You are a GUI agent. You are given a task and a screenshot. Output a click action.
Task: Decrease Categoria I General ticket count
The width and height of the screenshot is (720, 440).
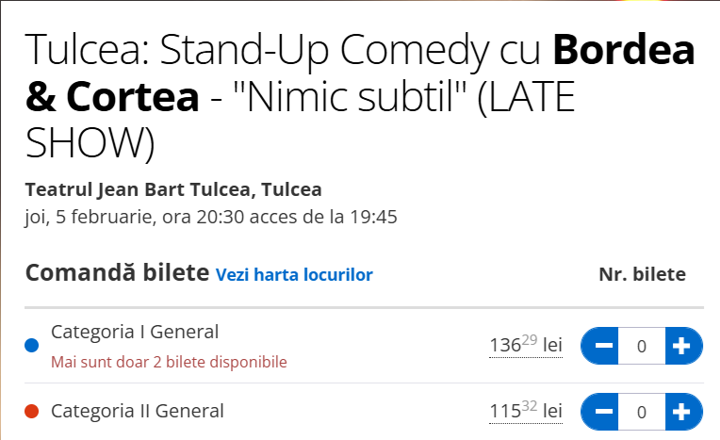(604, 346)
